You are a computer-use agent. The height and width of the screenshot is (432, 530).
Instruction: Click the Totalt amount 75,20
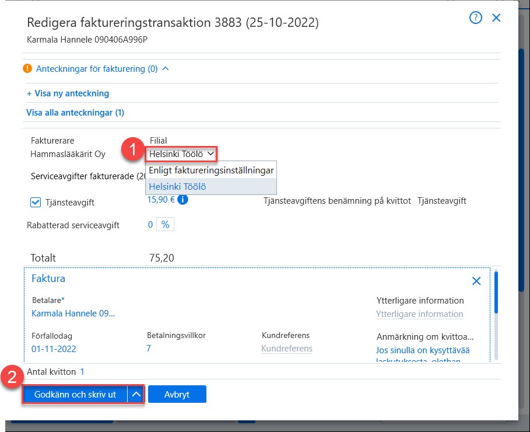pos(162,258)
